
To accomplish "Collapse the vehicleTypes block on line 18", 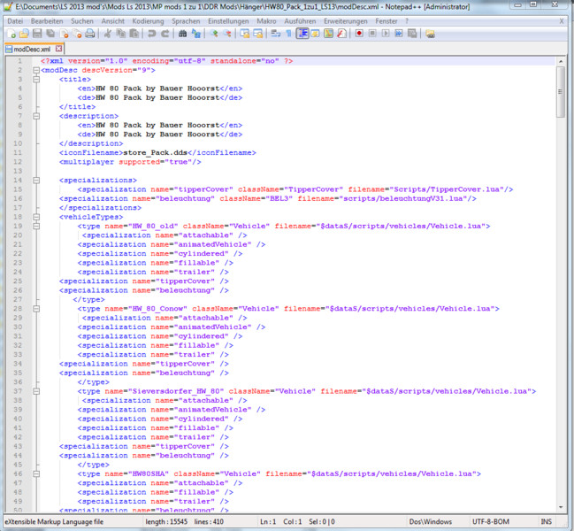I will tap(36, 217).
